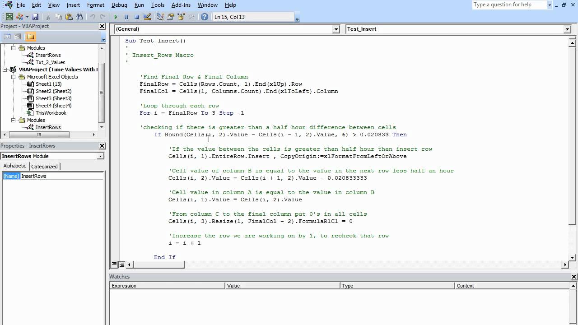This screenshot has height=325, width=578.
Task: Click the Value column header in Watches
Action: pos(282,286)
